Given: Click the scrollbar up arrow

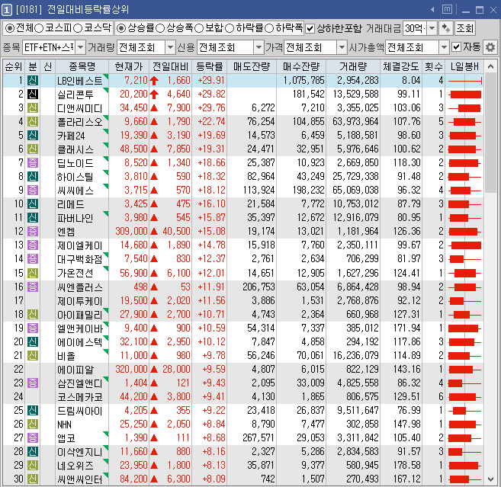Looking at the screenshot, I should (x=490, y=66).
